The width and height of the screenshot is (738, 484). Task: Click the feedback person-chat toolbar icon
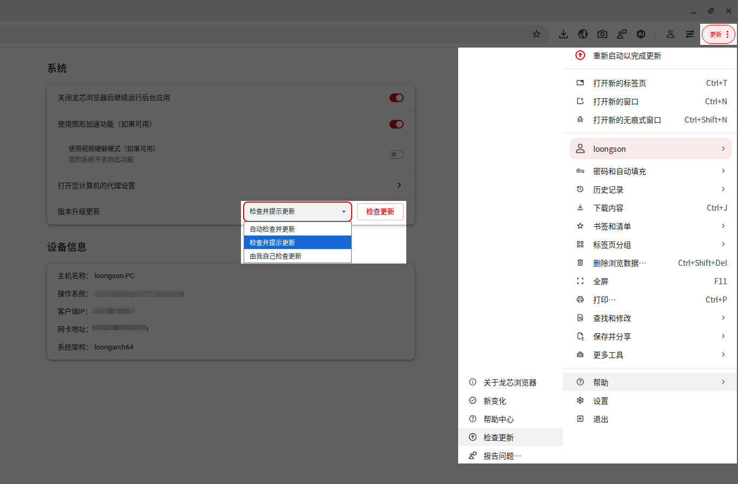(622, 34)
